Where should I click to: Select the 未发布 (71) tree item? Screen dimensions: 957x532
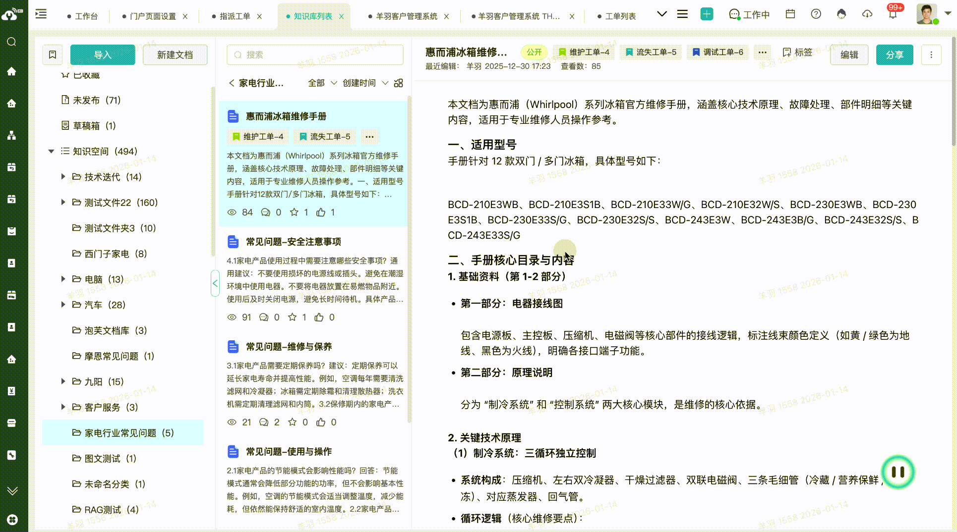(91, 100)
